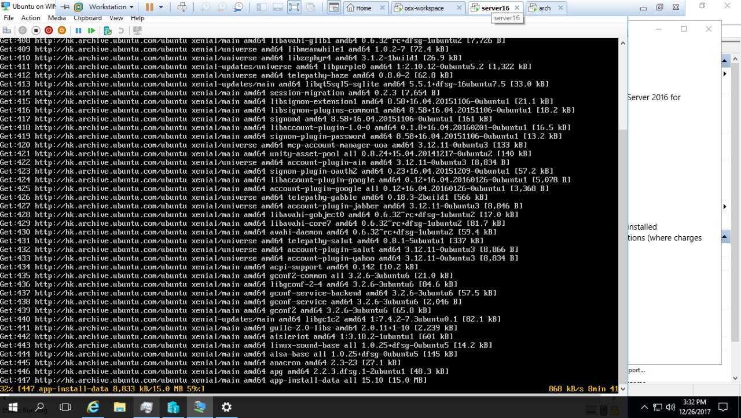Enter full screen mode in VMware
The image size is (741, 418).
point(294,8)
